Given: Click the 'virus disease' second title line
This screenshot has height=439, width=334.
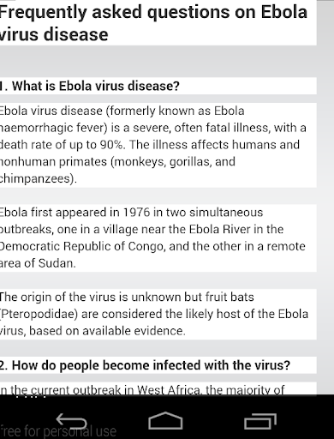Looking at the screenshot, I should coord(54,34).
